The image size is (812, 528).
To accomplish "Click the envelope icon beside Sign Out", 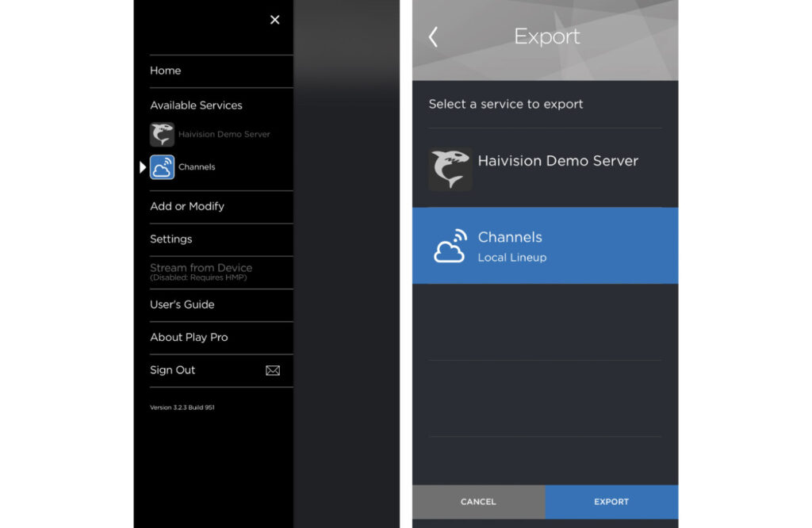I will click(x=273, y=370).
